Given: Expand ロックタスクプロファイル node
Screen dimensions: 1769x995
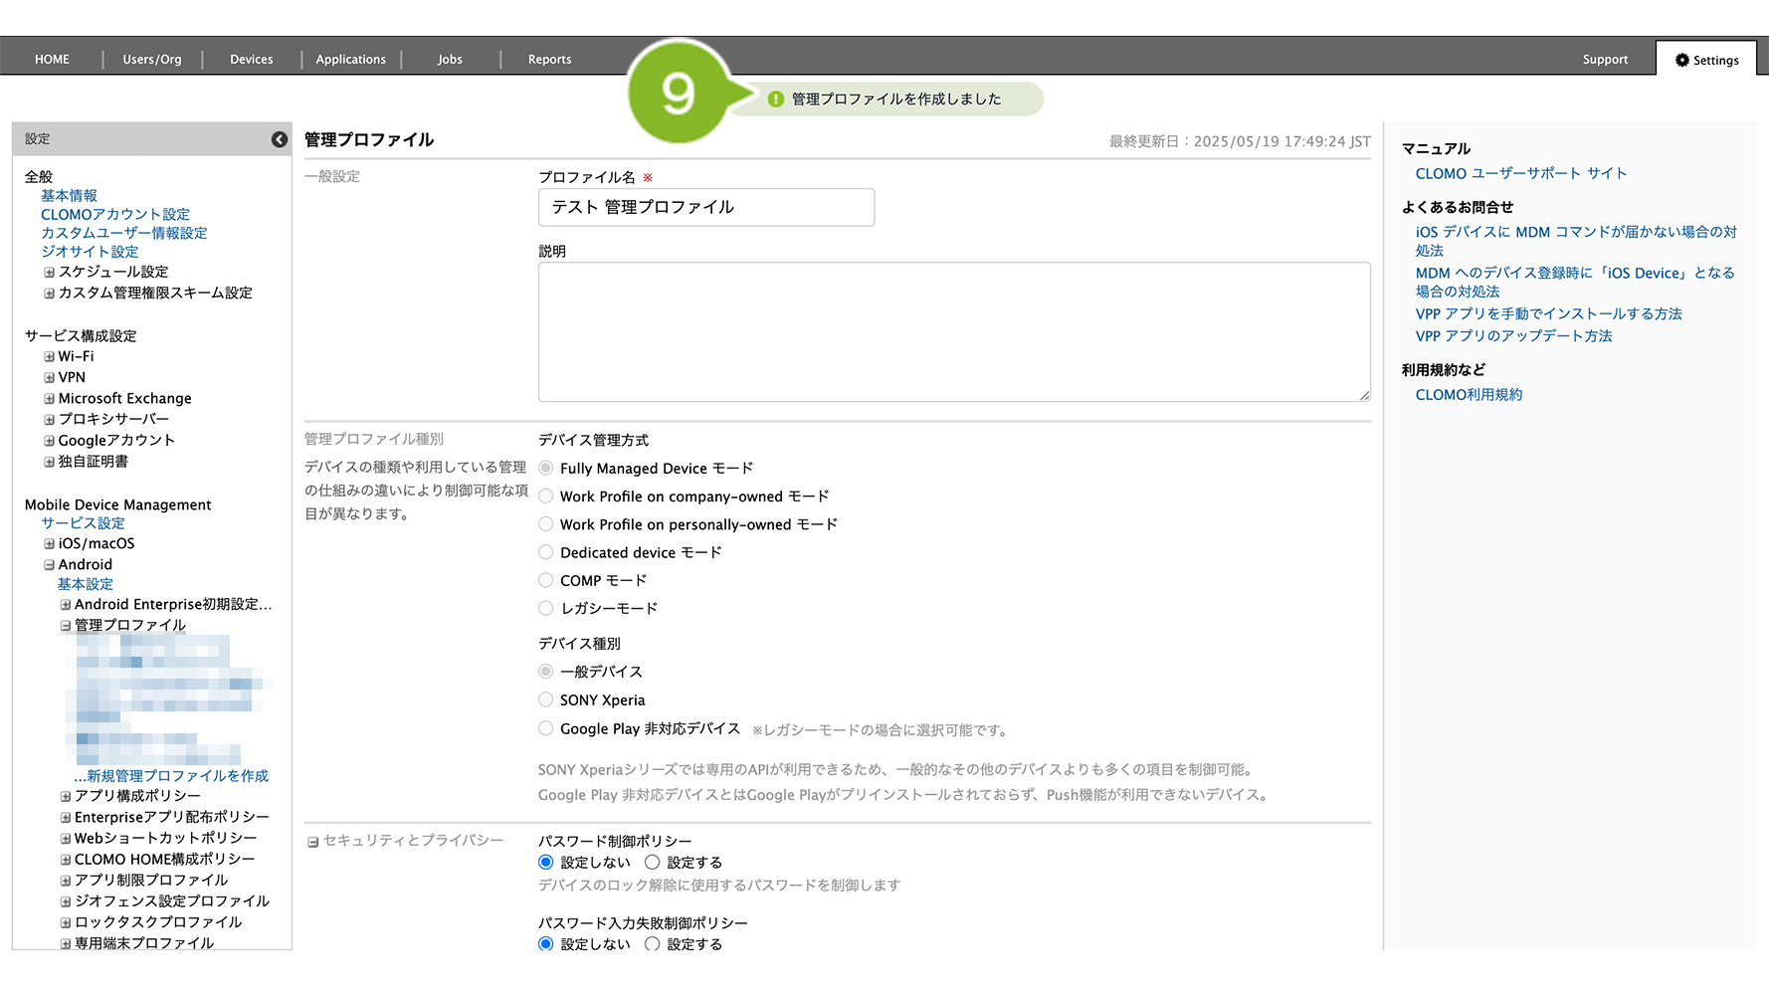Looking at the screenshot, I should coord(66,922).
